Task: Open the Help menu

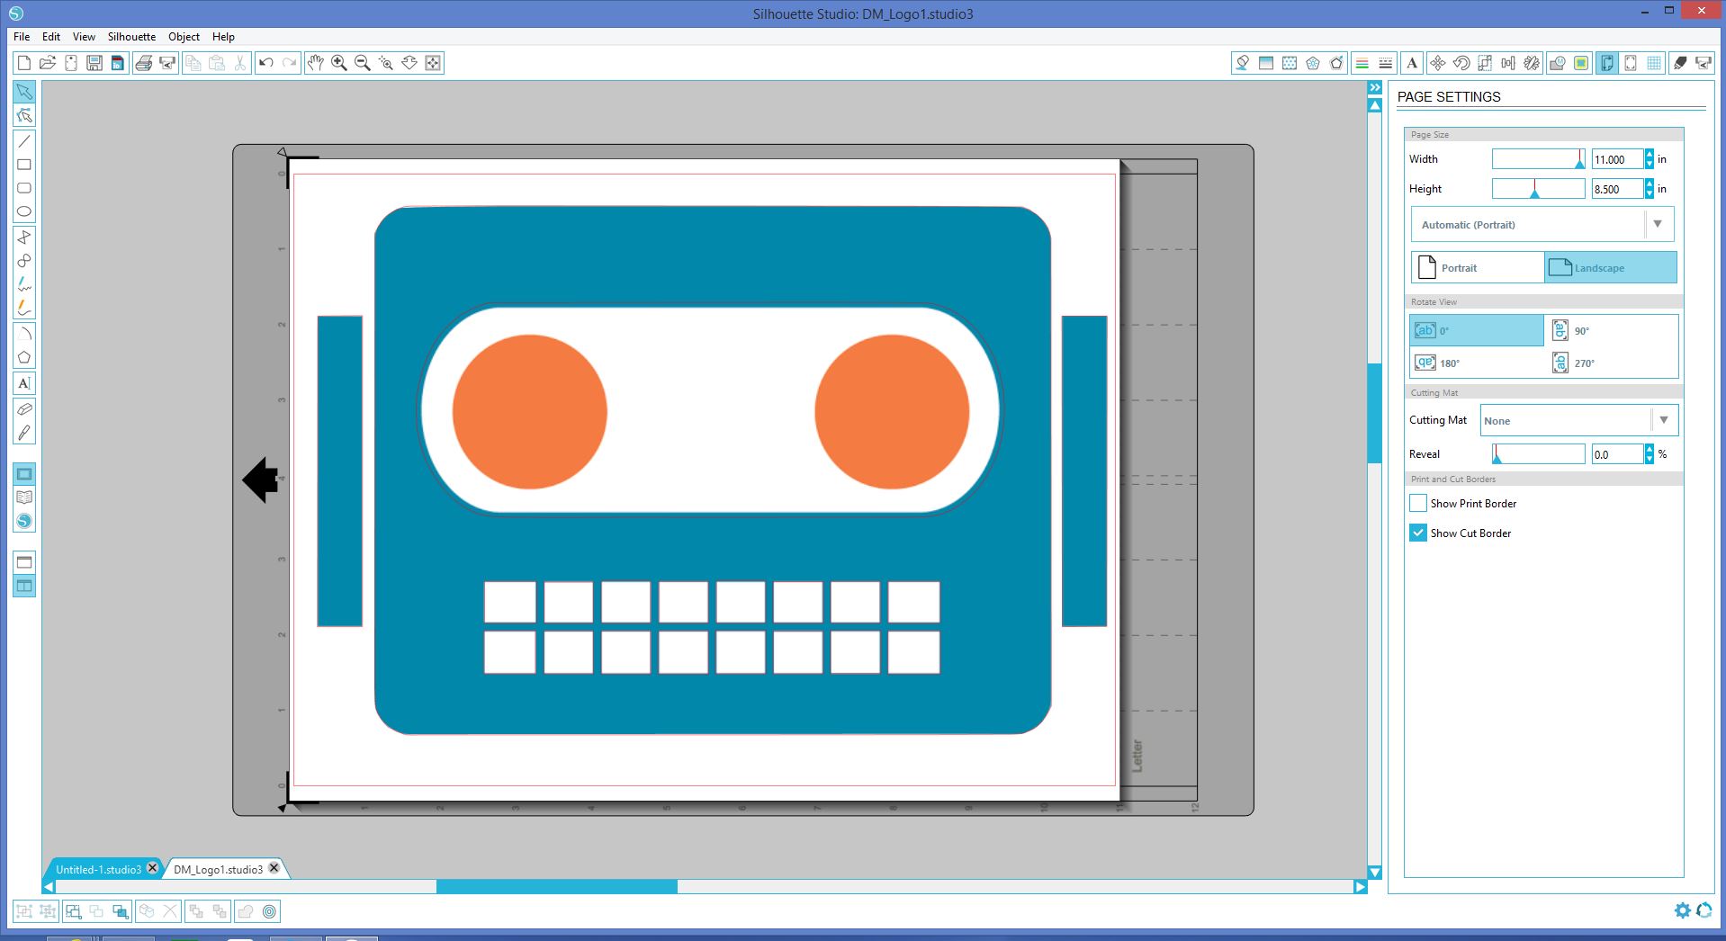Action: coord(223,37)
